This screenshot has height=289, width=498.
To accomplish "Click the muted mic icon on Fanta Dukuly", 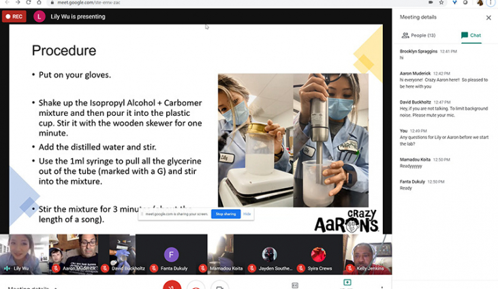I will (x=155, y=269).
